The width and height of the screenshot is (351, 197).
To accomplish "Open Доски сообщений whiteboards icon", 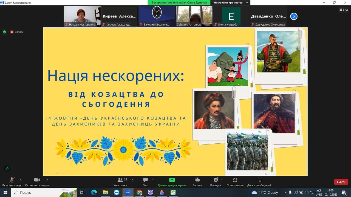I will [x=259, y=180].
